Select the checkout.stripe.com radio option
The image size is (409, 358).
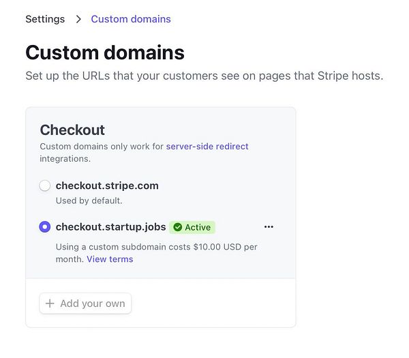click(44, 185)
